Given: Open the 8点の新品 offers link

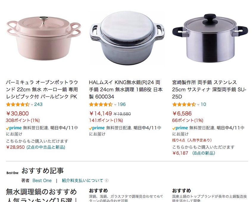Looking at the screenshot, I should pyautogui.click(x=204, y=153).
